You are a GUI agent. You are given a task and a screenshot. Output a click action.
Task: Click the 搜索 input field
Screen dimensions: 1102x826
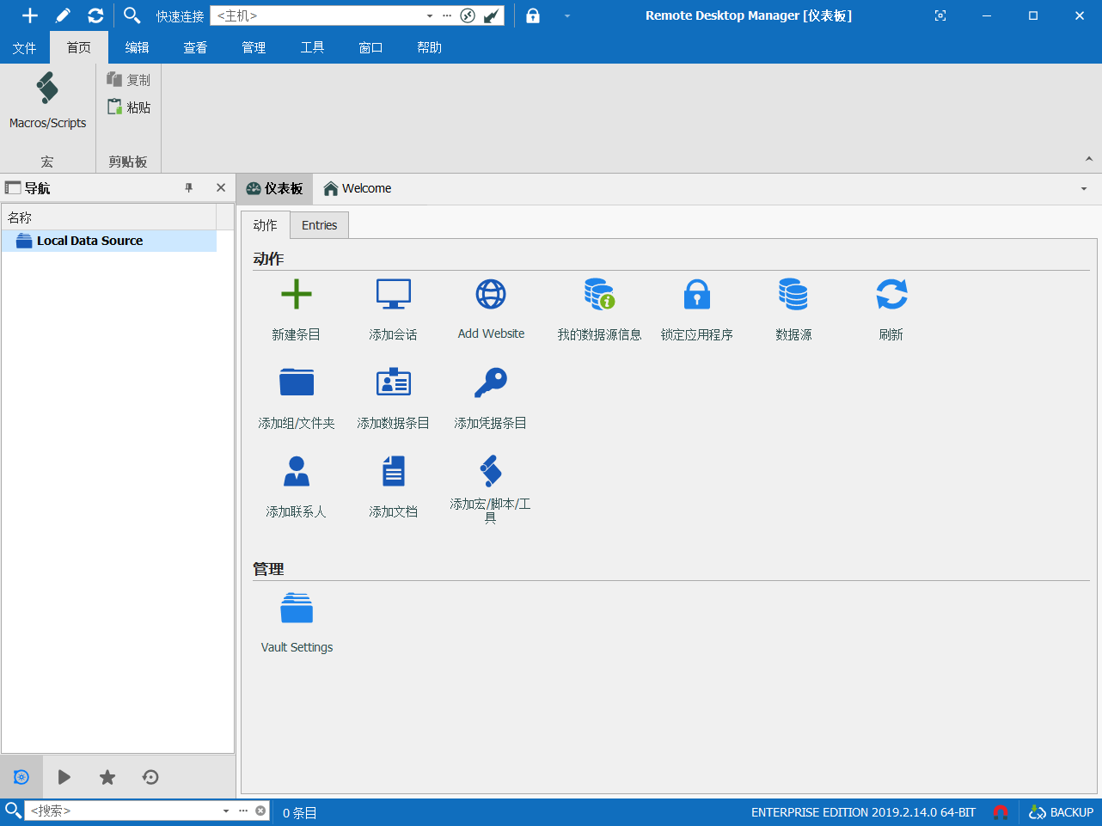coord(122,811)
